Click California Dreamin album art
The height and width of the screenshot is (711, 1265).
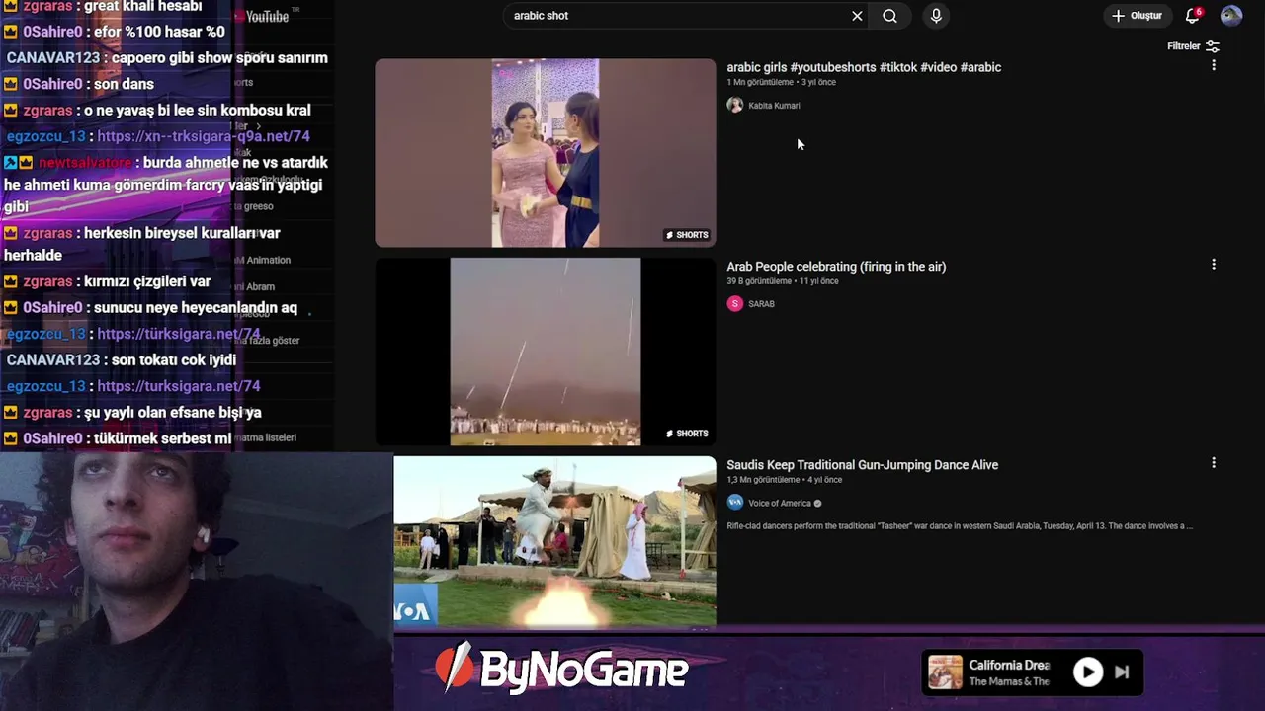[946, 672]
